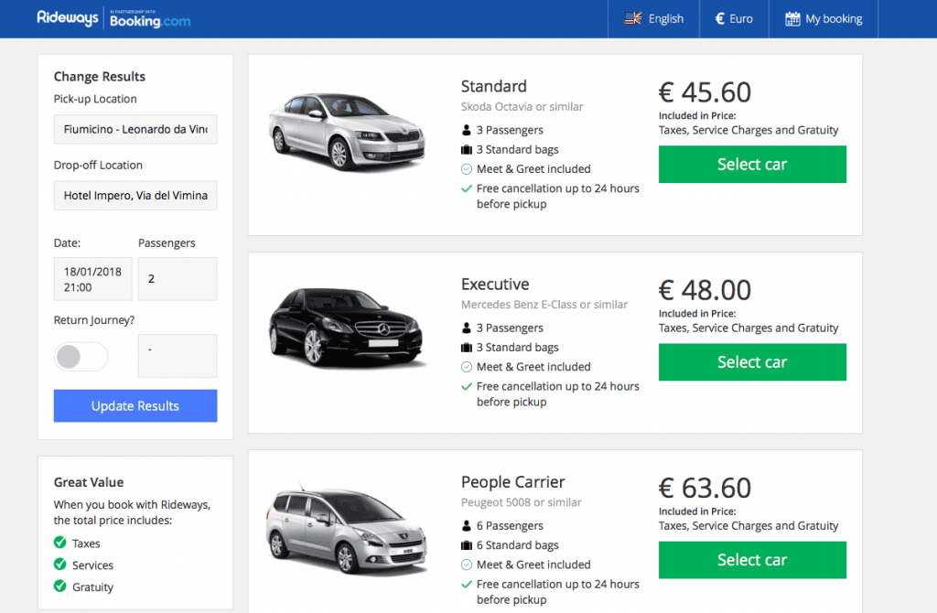Open the Passengers dropdown showing 2
Viewport: 937px width, 613px height.
click(178, 279)
